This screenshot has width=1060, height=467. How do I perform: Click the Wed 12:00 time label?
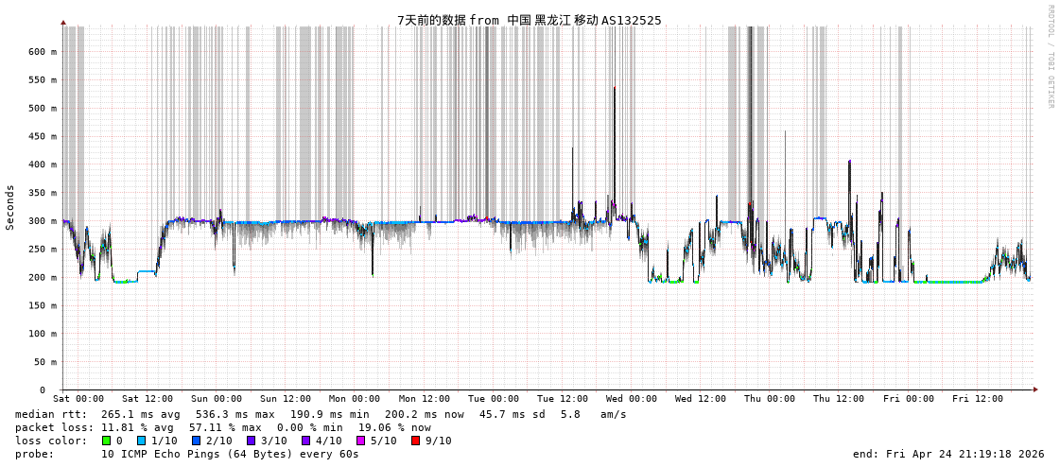tap(701, 399)
